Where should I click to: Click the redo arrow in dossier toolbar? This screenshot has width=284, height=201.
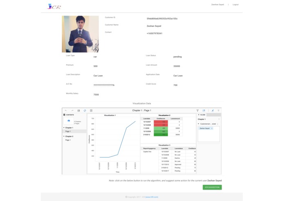click(x=72, y=111)
